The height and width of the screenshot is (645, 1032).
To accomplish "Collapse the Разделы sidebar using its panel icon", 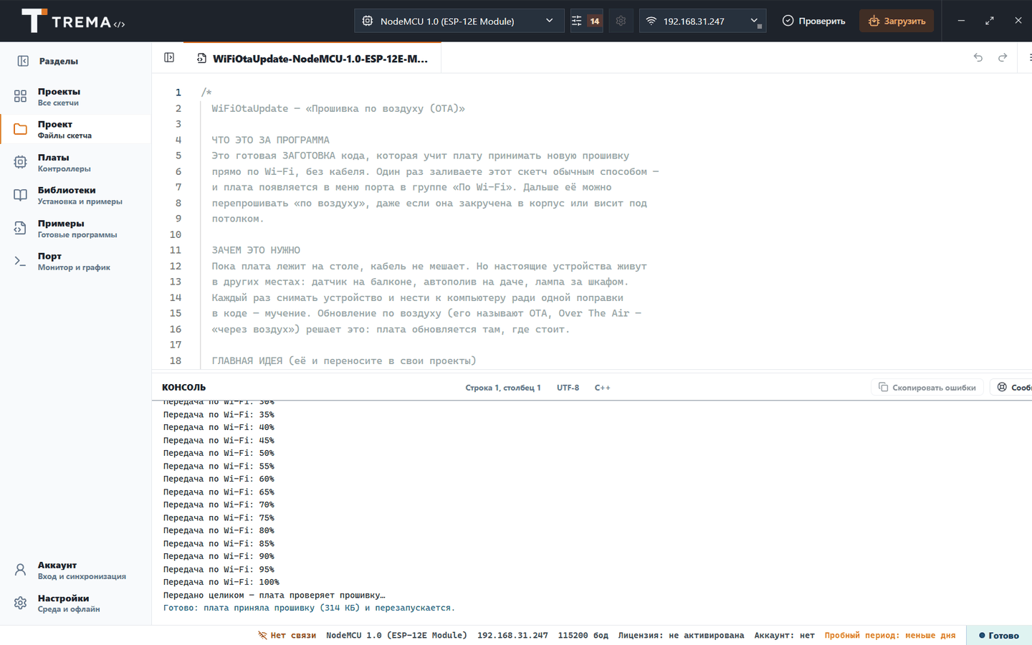I will [23, 61].
